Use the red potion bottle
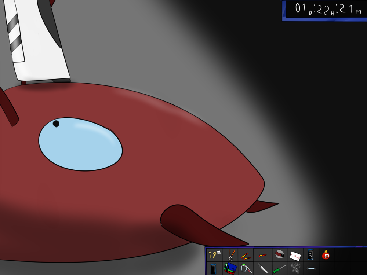Viewport: 367px width, 275px height. (326, 254)
